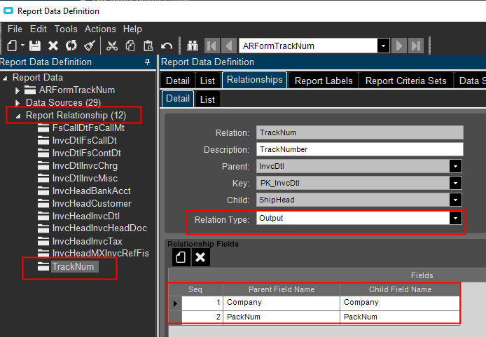Open the Relation Type dropdown
Screen dimensions: 486x337
(x=456, y=219)
